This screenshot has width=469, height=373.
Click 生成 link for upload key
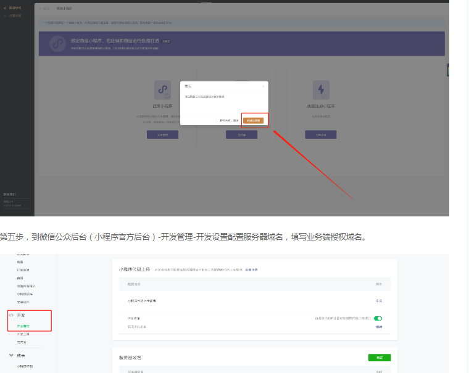(379, 300)
